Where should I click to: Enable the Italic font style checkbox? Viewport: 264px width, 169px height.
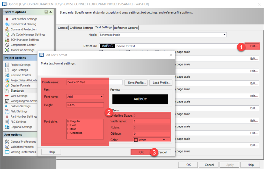pyautogui.click(x=68, y=129)
